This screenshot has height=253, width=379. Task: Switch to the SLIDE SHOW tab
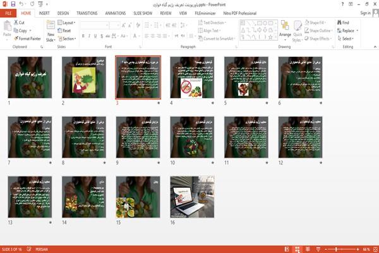coord(143,13)
